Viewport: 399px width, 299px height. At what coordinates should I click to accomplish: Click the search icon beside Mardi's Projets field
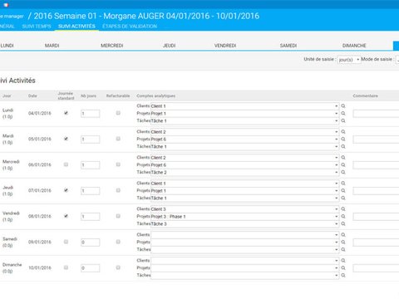point(343,140)
